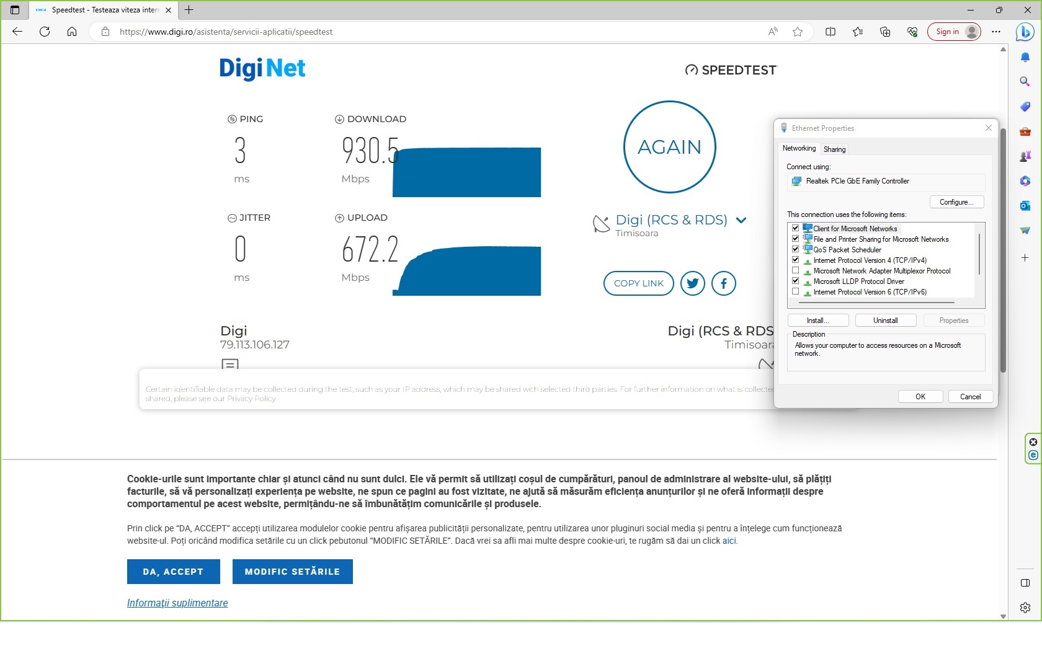This screenshot has height=651, width=1042.
Task: Check Internet Protocol Version 6 (TCP/IPv6)
Action: [796, 291]
